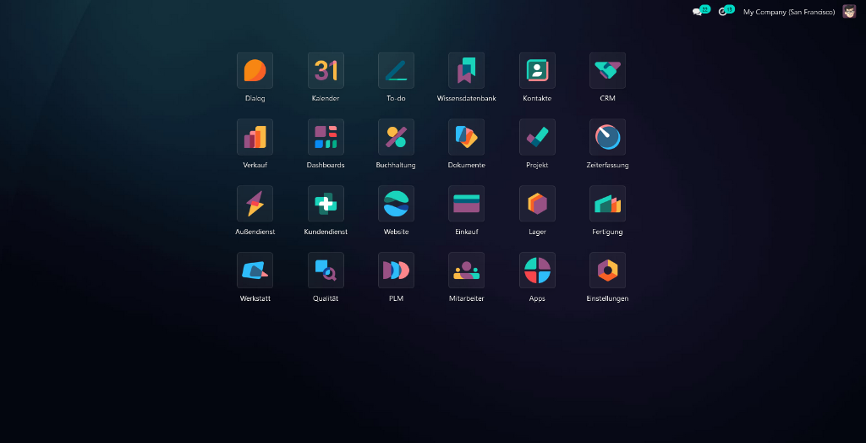The width and height of the screenshot is (866, 443).
Task: Open the Dokumente app
Action: tap(466, 137)
